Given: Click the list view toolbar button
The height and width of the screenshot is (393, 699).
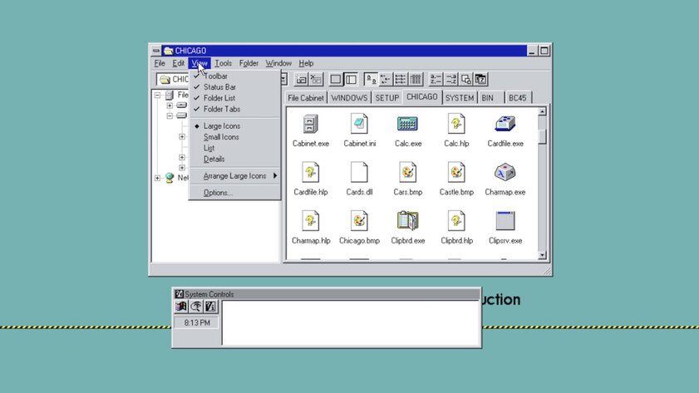Looking at the screenshot, I should pos(401,79).
